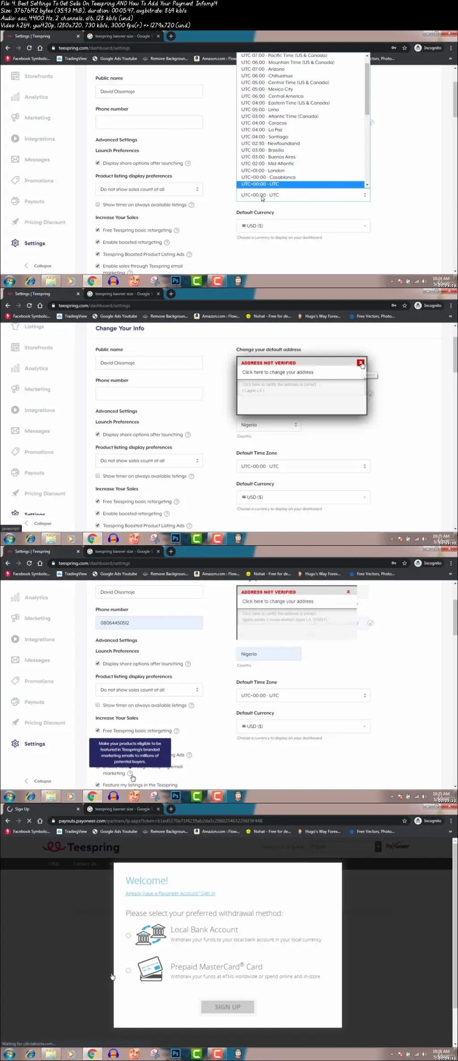458x1061 pixels.
Task: Open Default Currency dropdown in the 08064450512 window
Action: (303, 726)
